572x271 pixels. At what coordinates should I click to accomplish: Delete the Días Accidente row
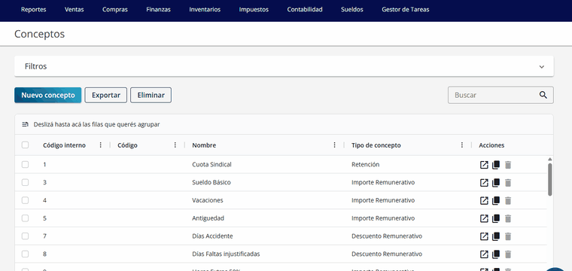pyautogui.click(x=508, y=236)
